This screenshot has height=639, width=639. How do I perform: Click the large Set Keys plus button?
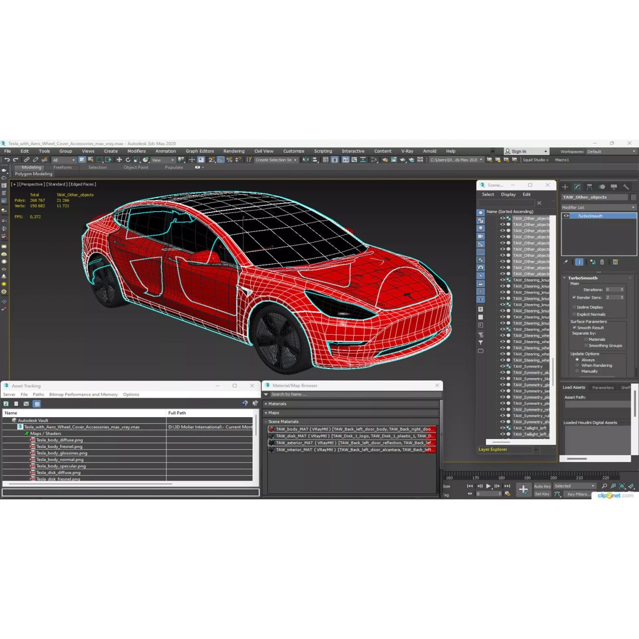524,489
